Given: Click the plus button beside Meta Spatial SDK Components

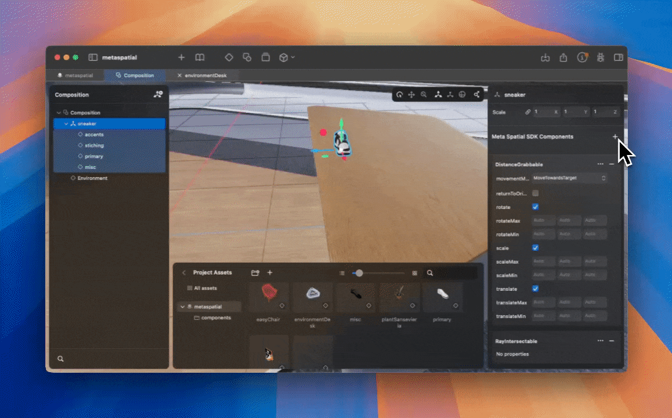Looking at the screenshot, I should point(615,136).
